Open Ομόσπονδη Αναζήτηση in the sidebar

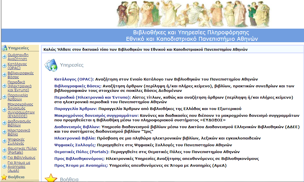(x=18, y=57)
